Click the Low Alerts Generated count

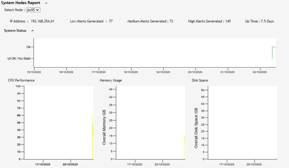[111, 21]
